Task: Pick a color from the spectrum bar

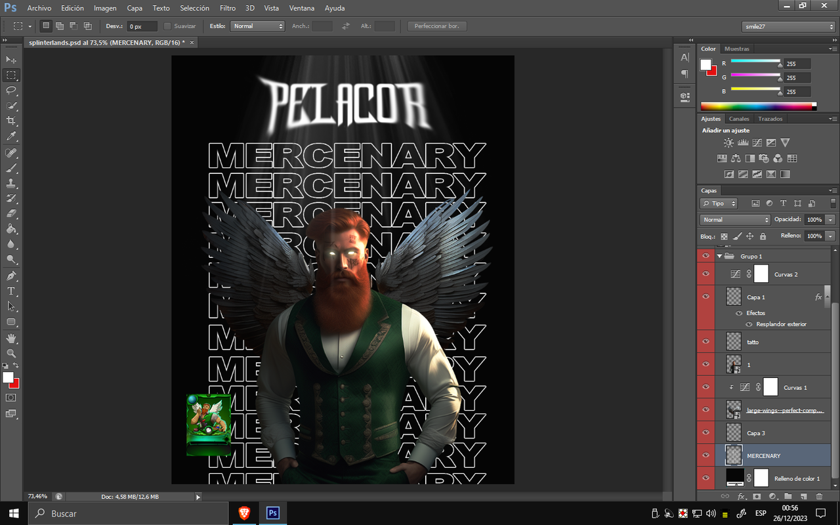Action: (758, 106)
